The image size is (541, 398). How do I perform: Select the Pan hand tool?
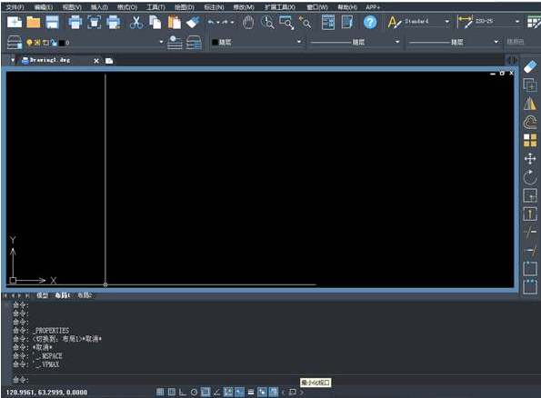[x=247, y=23]
